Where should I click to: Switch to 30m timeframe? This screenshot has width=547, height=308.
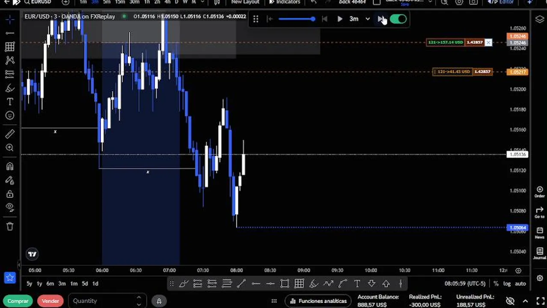pos(134,2)
